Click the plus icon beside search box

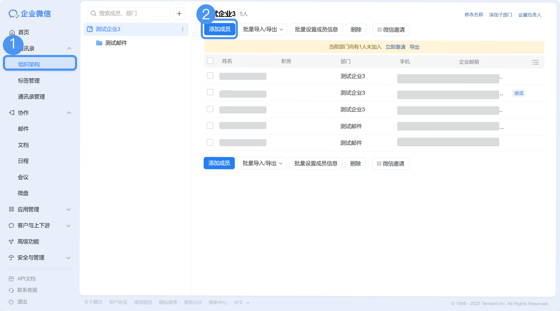pos(179,14)
